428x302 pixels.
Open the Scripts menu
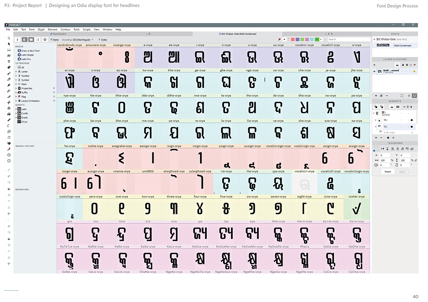coord(87,29)
